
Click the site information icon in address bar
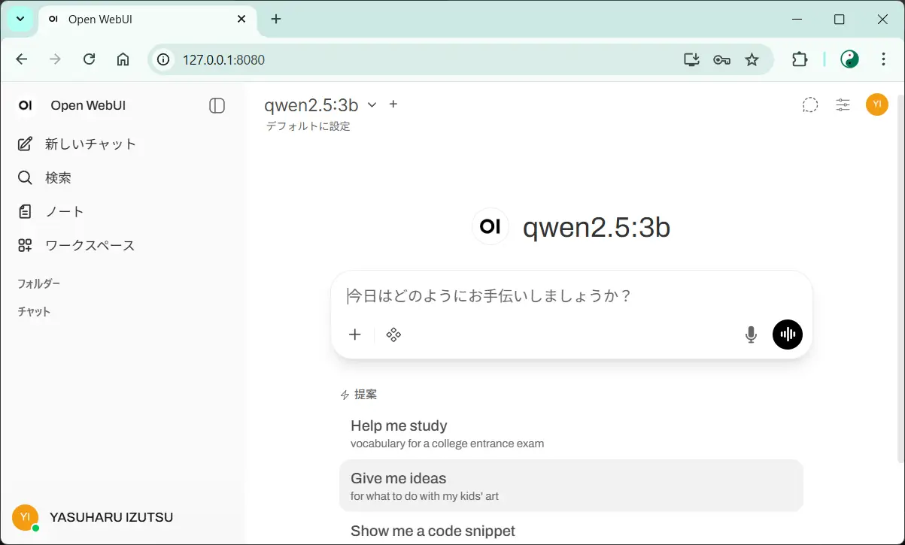point(165,59)
